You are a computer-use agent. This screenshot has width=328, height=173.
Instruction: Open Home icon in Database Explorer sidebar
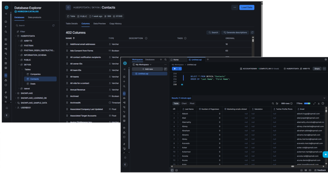[6, 21]
